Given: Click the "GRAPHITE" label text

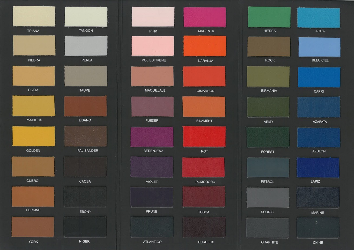Looking at the screenshot, I should 270,242.
